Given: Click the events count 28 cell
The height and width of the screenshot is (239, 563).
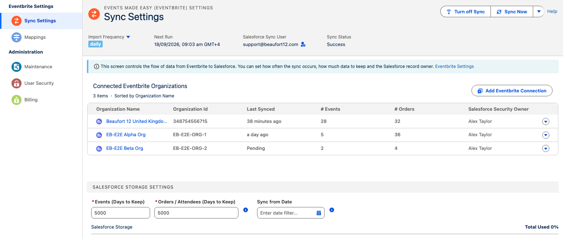Looking at the screenshot, I should (324, 121).
